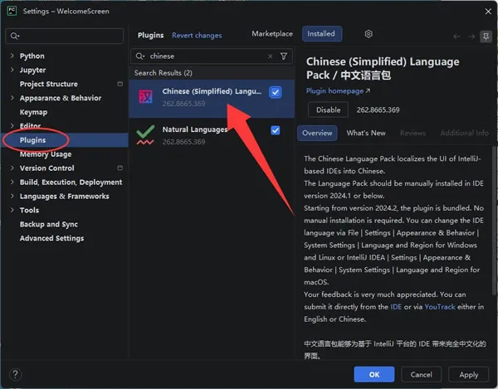498x389 pixels.
Task: Uncheck the Chinese (Simplified) Language Pack checkbox
Action: 276,92
